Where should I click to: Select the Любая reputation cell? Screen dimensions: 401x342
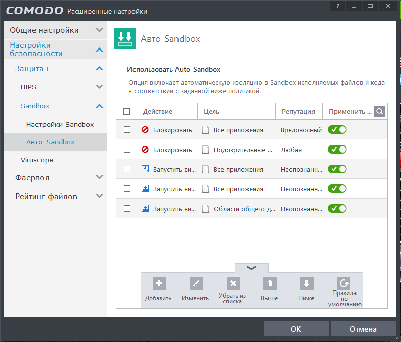click(x=291, y=150)
